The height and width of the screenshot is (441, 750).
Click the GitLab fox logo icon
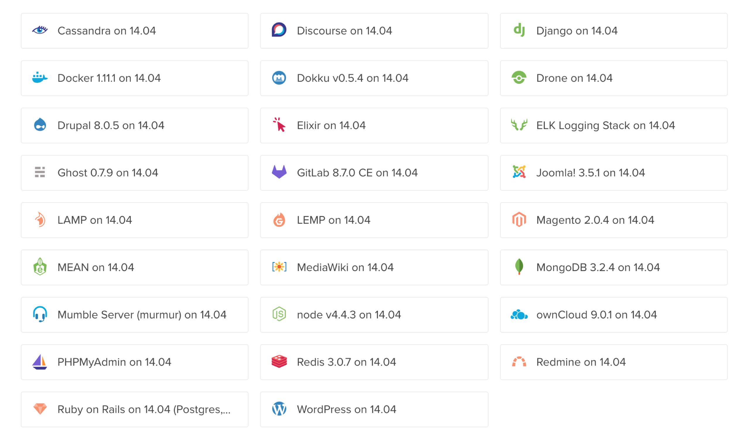[x=279, y=172]
